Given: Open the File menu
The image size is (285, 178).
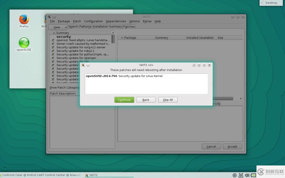Looking at the screenshot, I should tap(52, 21).
